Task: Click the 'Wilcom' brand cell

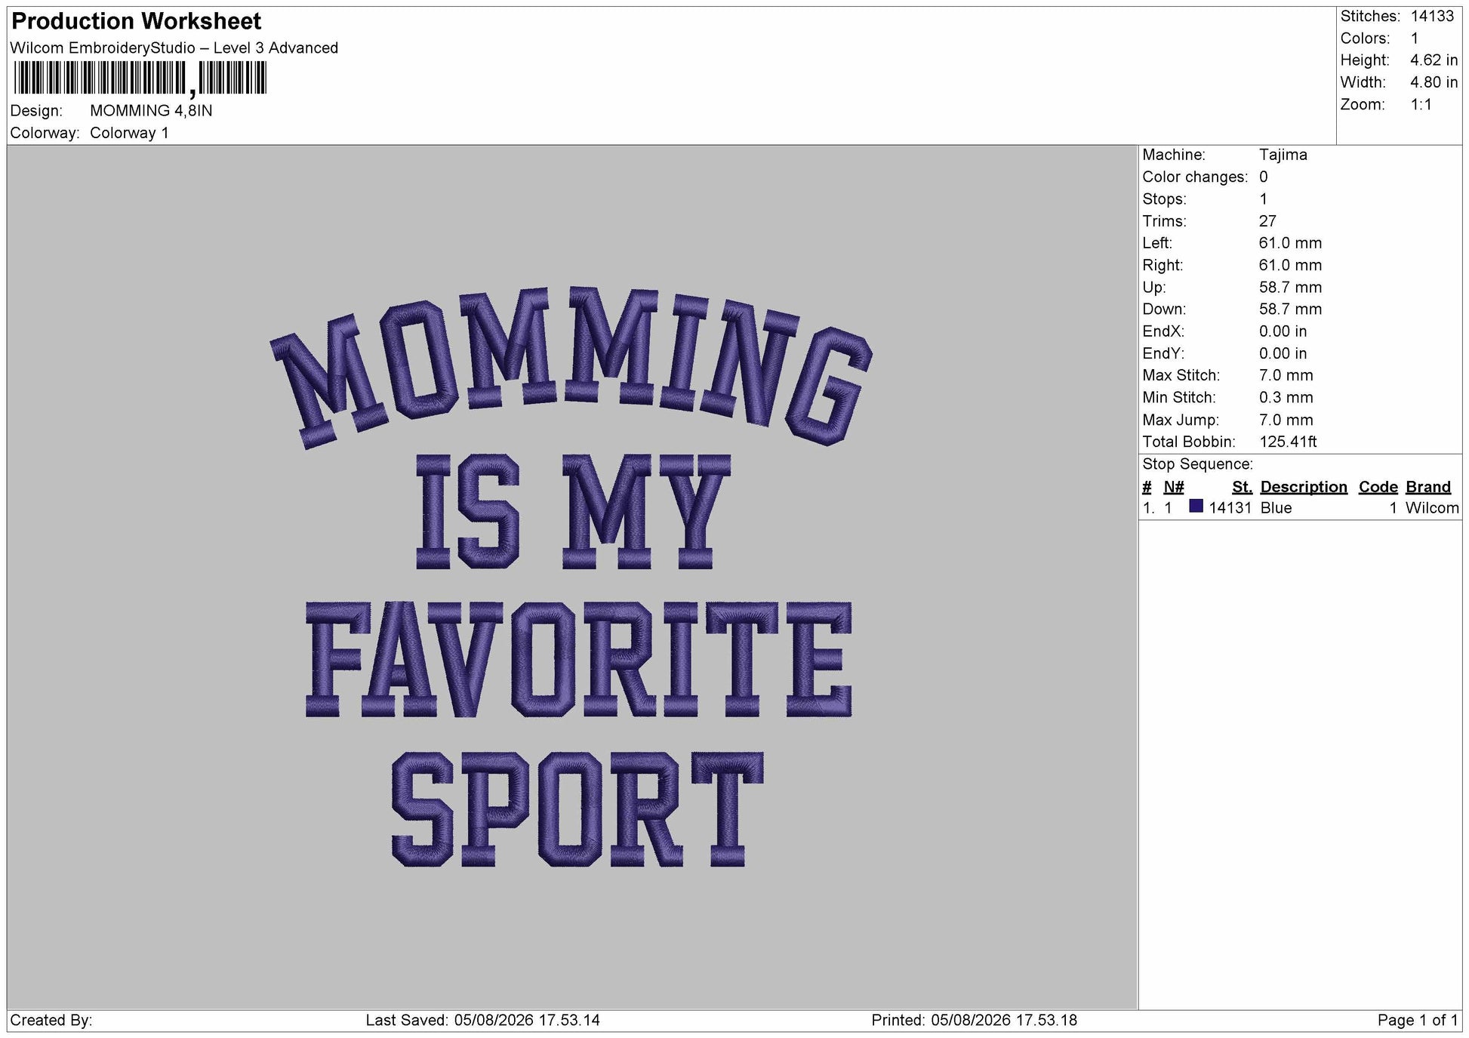Action: coord(1431,508)
